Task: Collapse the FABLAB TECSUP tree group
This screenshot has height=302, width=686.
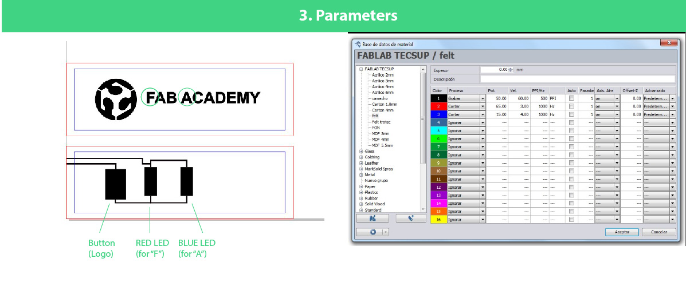Action: (x=361, y=69)
